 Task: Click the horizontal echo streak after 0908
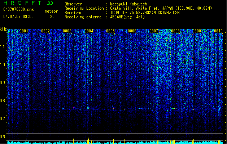pyautogui.click(x=174, y=108)
